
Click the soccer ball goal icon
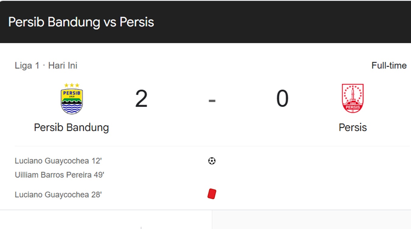coord(212,161)
